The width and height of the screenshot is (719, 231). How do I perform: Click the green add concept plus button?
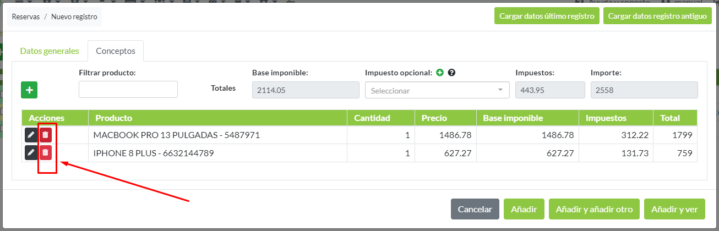29,90
